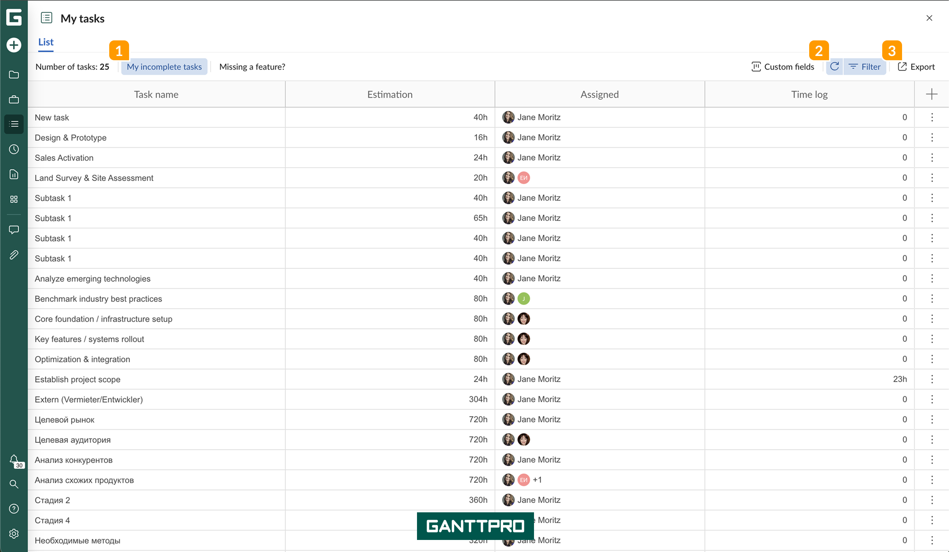The height and width of the screenshot is (552, 951).
Task: Click the 65h estimation of Subtask 1
Action: click(480, 218)
